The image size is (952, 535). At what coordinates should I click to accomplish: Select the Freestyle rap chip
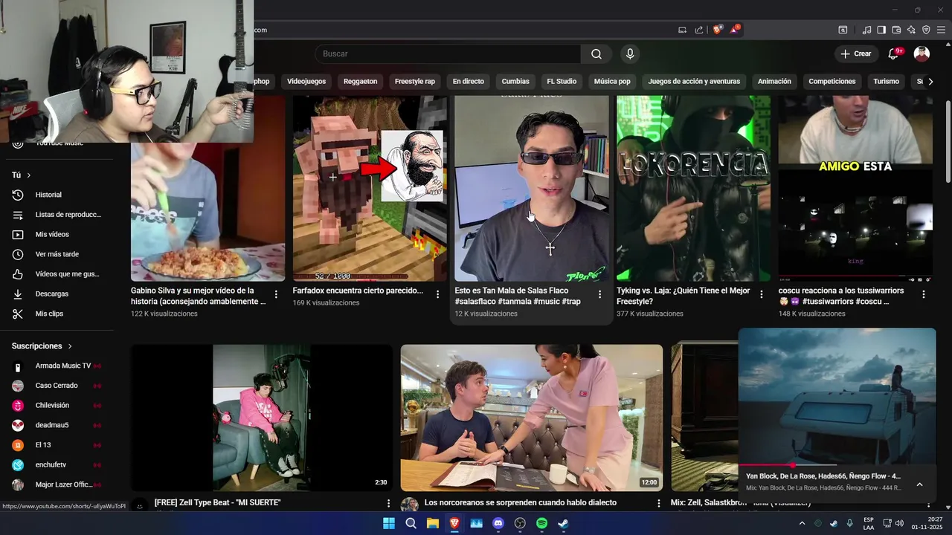point(415,81)
